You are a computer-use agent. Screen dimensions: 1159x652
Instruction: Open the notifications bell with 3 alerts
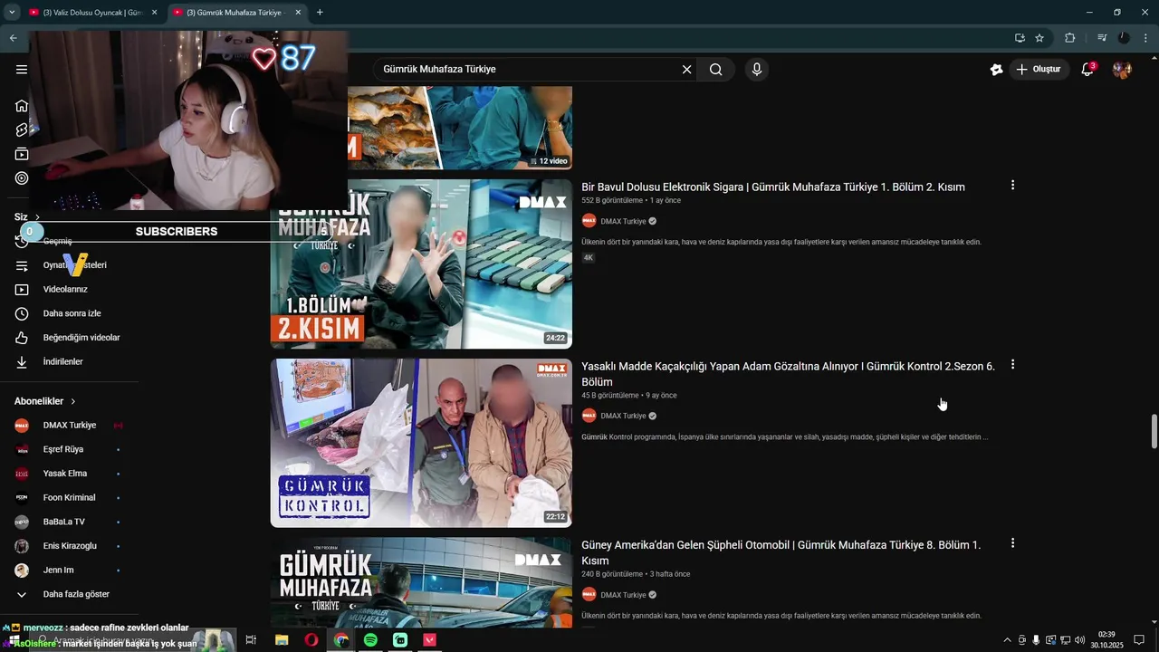point(1088,69)
